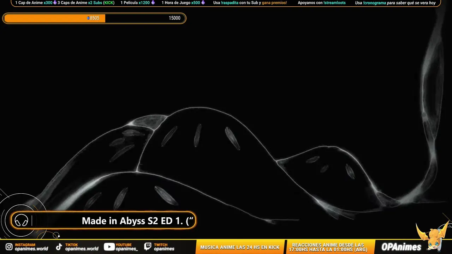Click the TikTok logo icon
The image size is (452, 254).
pos(59,247)
